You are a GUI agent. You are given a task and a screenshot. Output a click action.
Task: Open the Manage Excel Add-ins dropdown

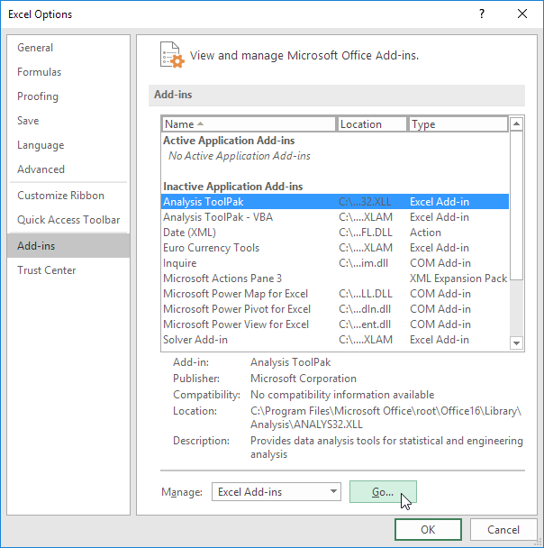click(x=277, y=492)
